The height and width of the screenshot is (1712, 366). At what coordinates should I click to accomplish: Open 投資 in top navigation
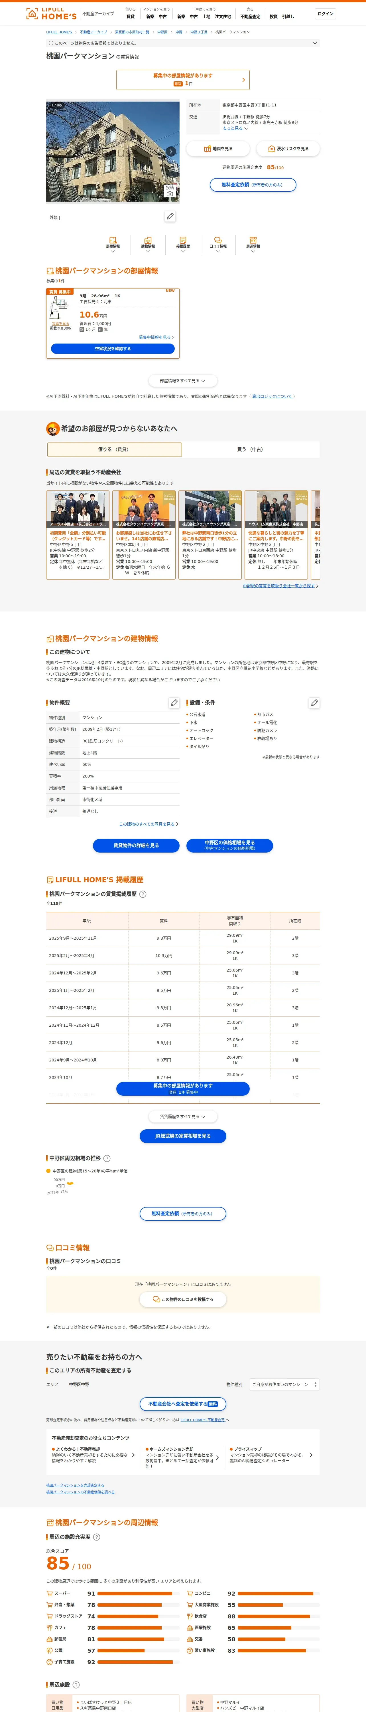(x=274, y=17)
